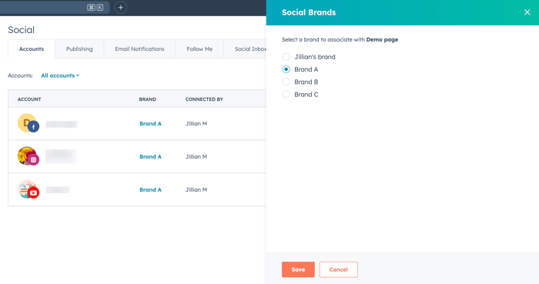Viewport: 539px width, 284px height.
Task: Open the Social Inbox tab
Action: (245, 49)
